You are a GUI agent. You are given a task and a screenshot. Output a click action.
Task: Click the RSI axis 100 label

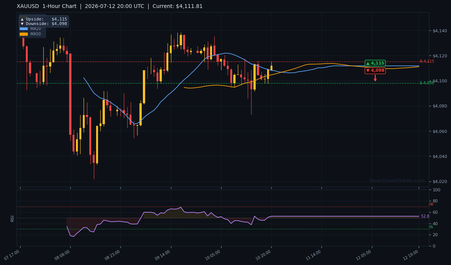436,190
